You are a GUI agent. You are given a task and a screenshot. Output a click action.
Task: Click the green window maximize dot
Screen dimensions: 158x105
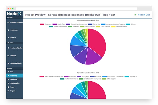13,9
